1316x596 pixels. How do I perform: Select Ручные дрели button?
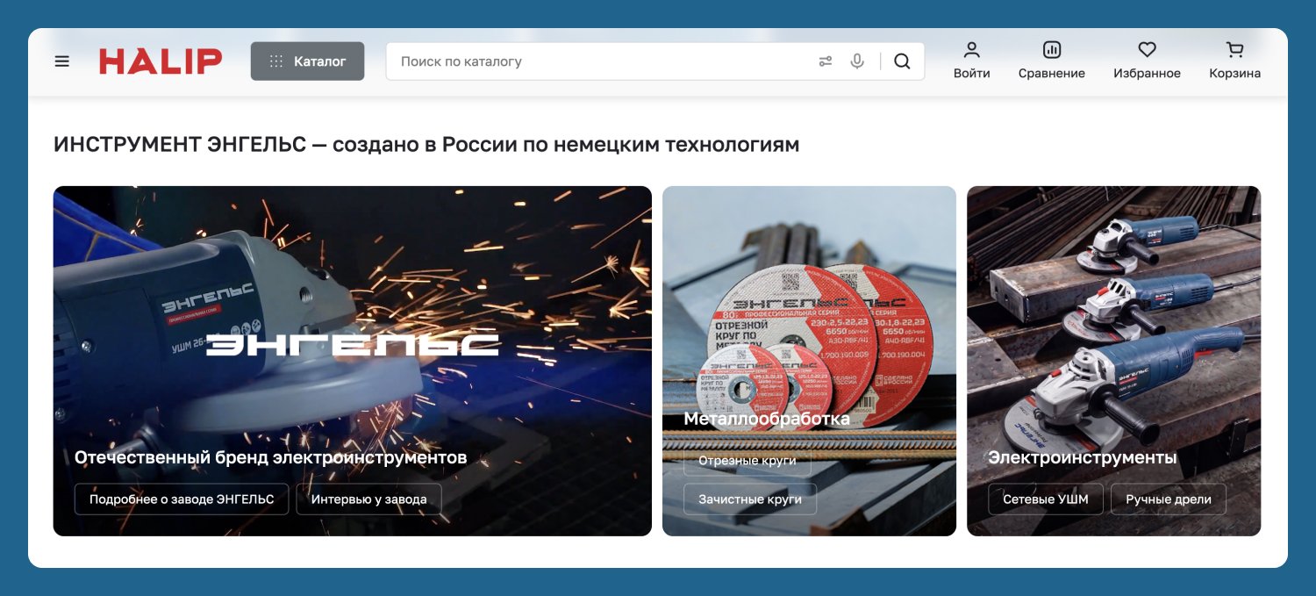tap(1169, 499)
